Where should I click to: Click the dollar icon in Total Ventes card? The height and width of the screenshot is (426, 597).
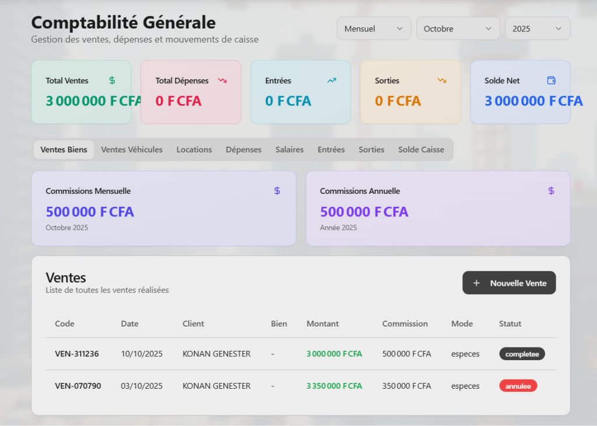pyautogui.click(x=112, y=80)
